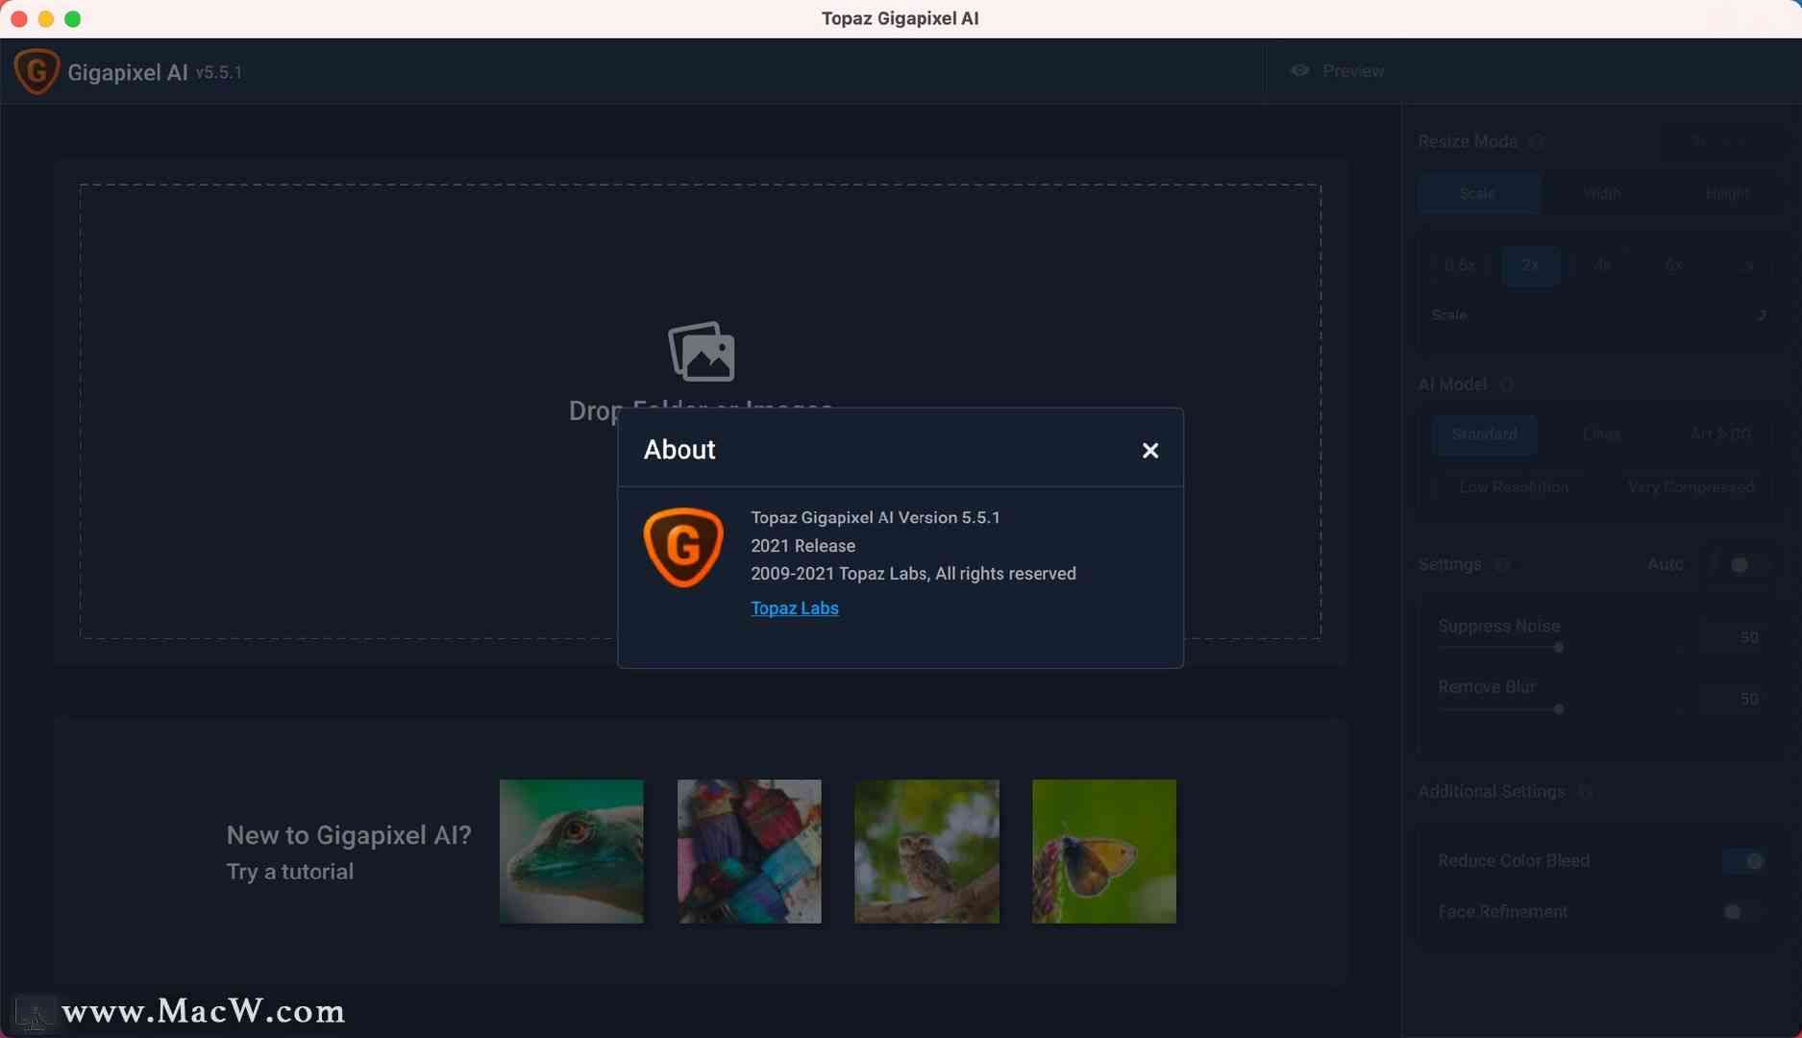Click the Gigapixel AI shield logo in header
Viewport: 1802px width, 1038px height.
37,71
